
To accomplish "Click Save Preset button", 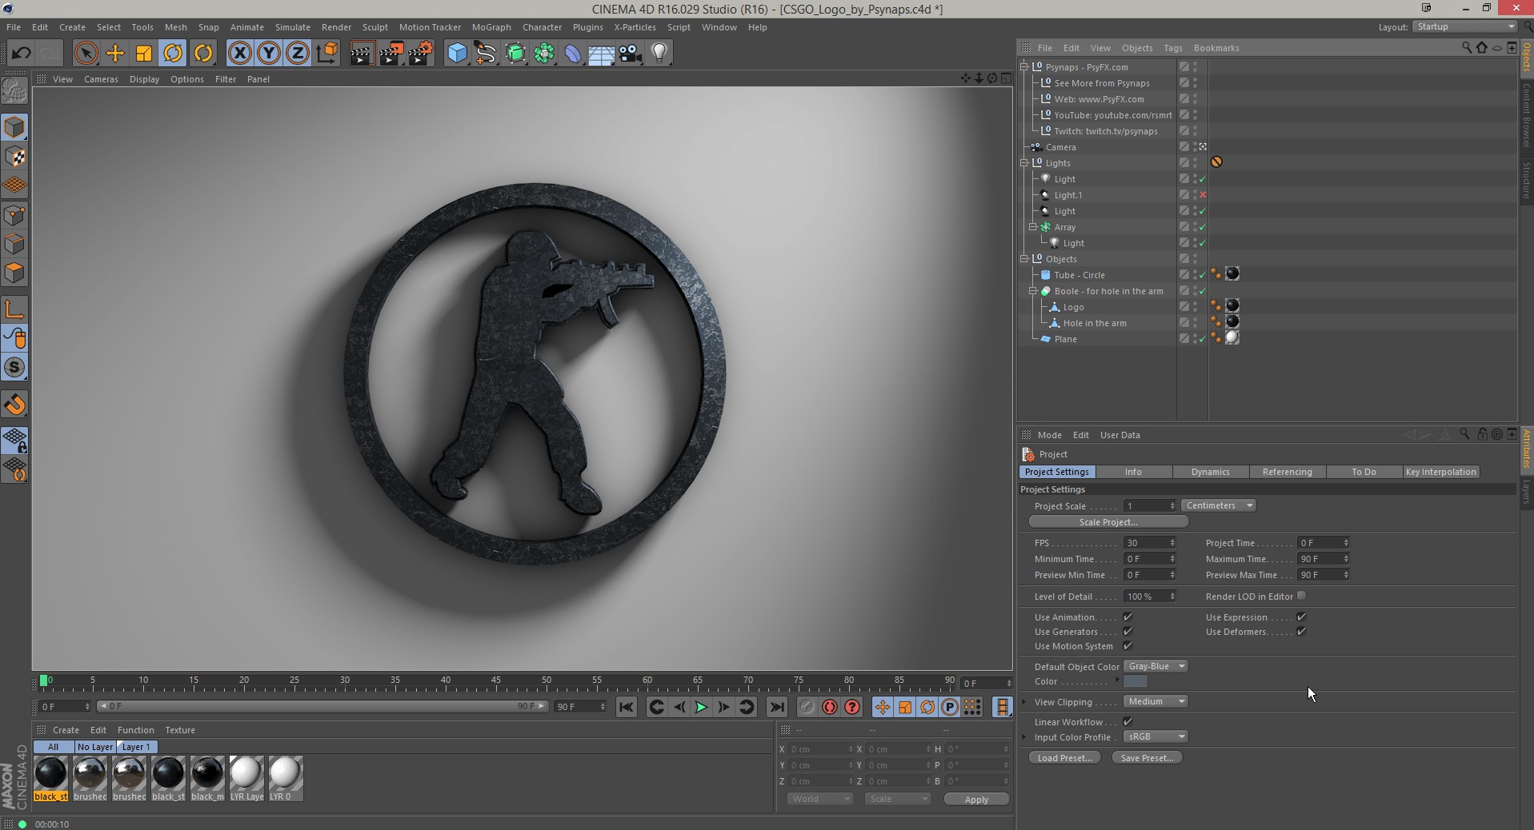I will [x=1147, y=758].
